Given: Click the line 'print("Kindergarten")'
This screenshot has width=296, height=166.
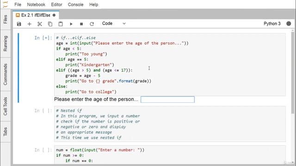Looking at the screenshot, I should pyautogui.click(x=90, y=65).
